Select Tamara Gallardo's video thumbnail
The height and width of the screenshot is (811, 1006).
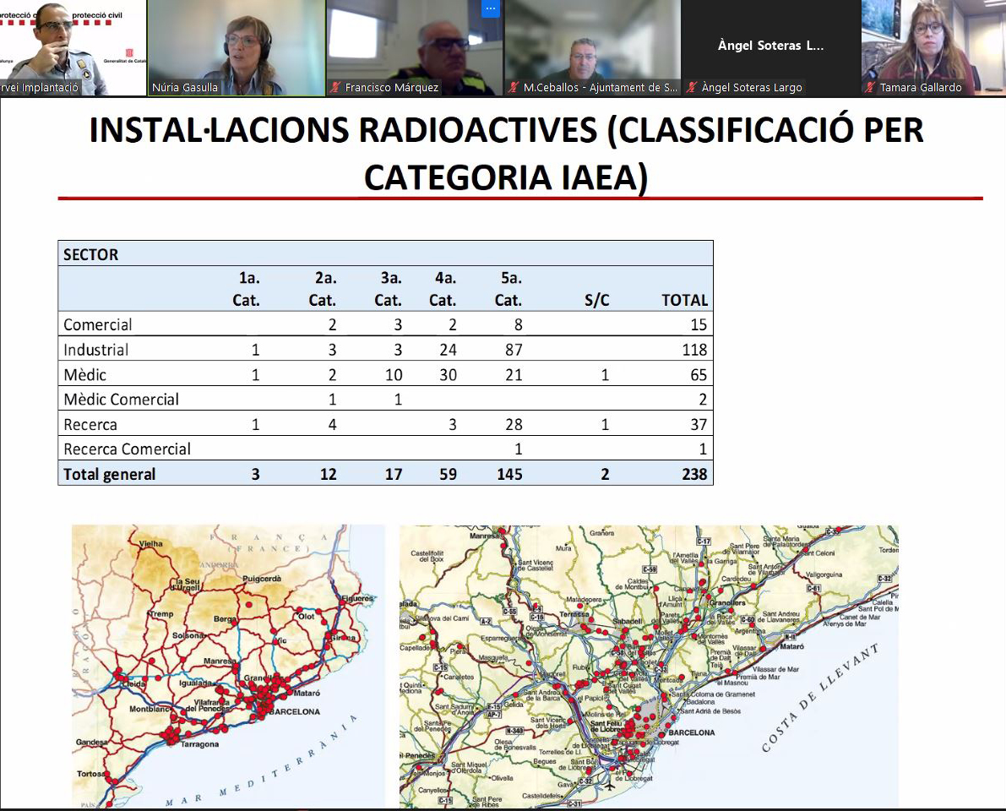tap(933, 48)
